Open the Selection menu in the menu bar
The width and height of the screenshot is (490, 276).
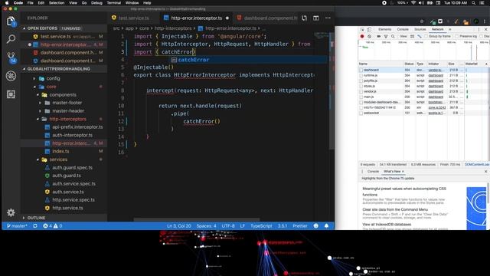[57, 3]
